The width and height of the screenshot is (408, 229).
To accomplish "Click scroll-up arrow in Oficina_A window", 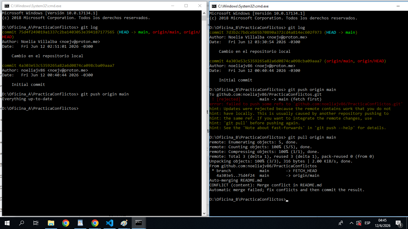I will click(204, 13).
